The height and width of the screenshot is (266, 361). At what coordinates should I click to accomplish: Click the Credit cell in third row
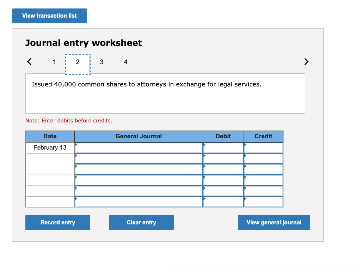(263, 169)
